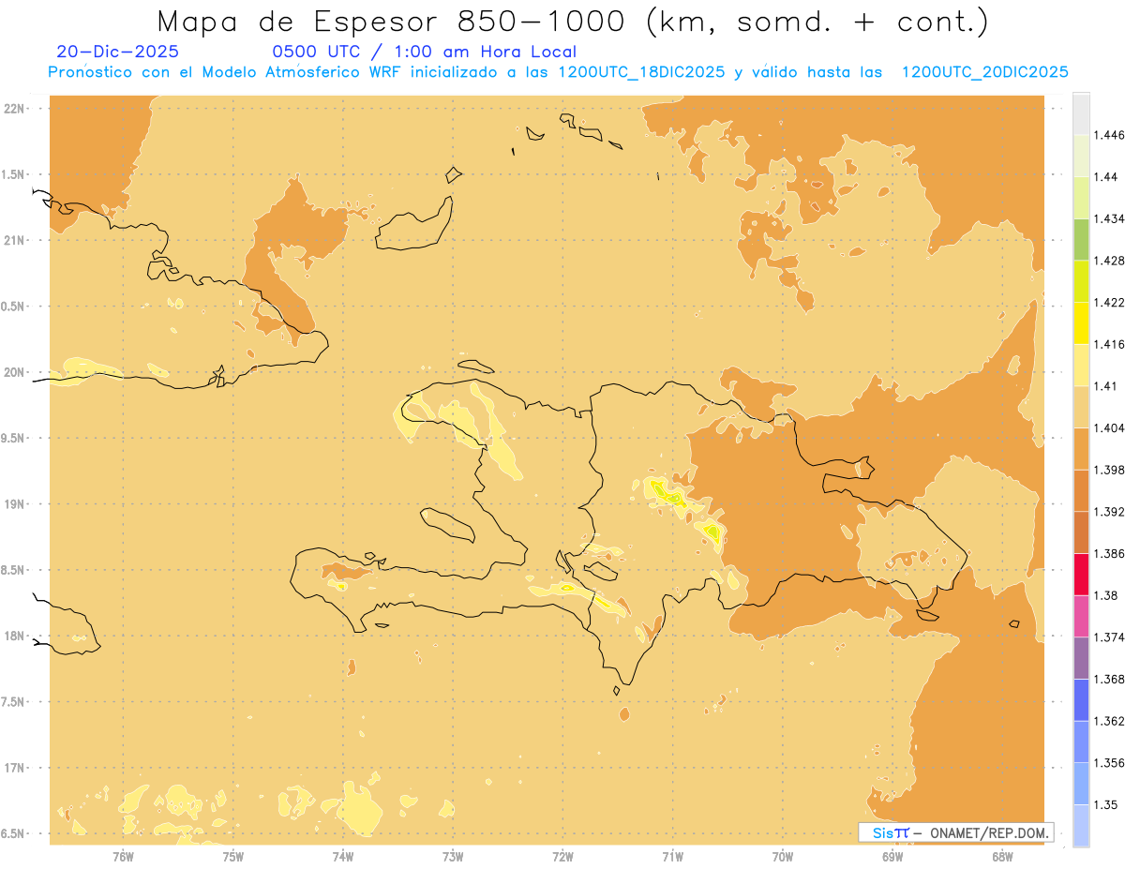Select the '19N' latitude label

[x=15, y=504]
